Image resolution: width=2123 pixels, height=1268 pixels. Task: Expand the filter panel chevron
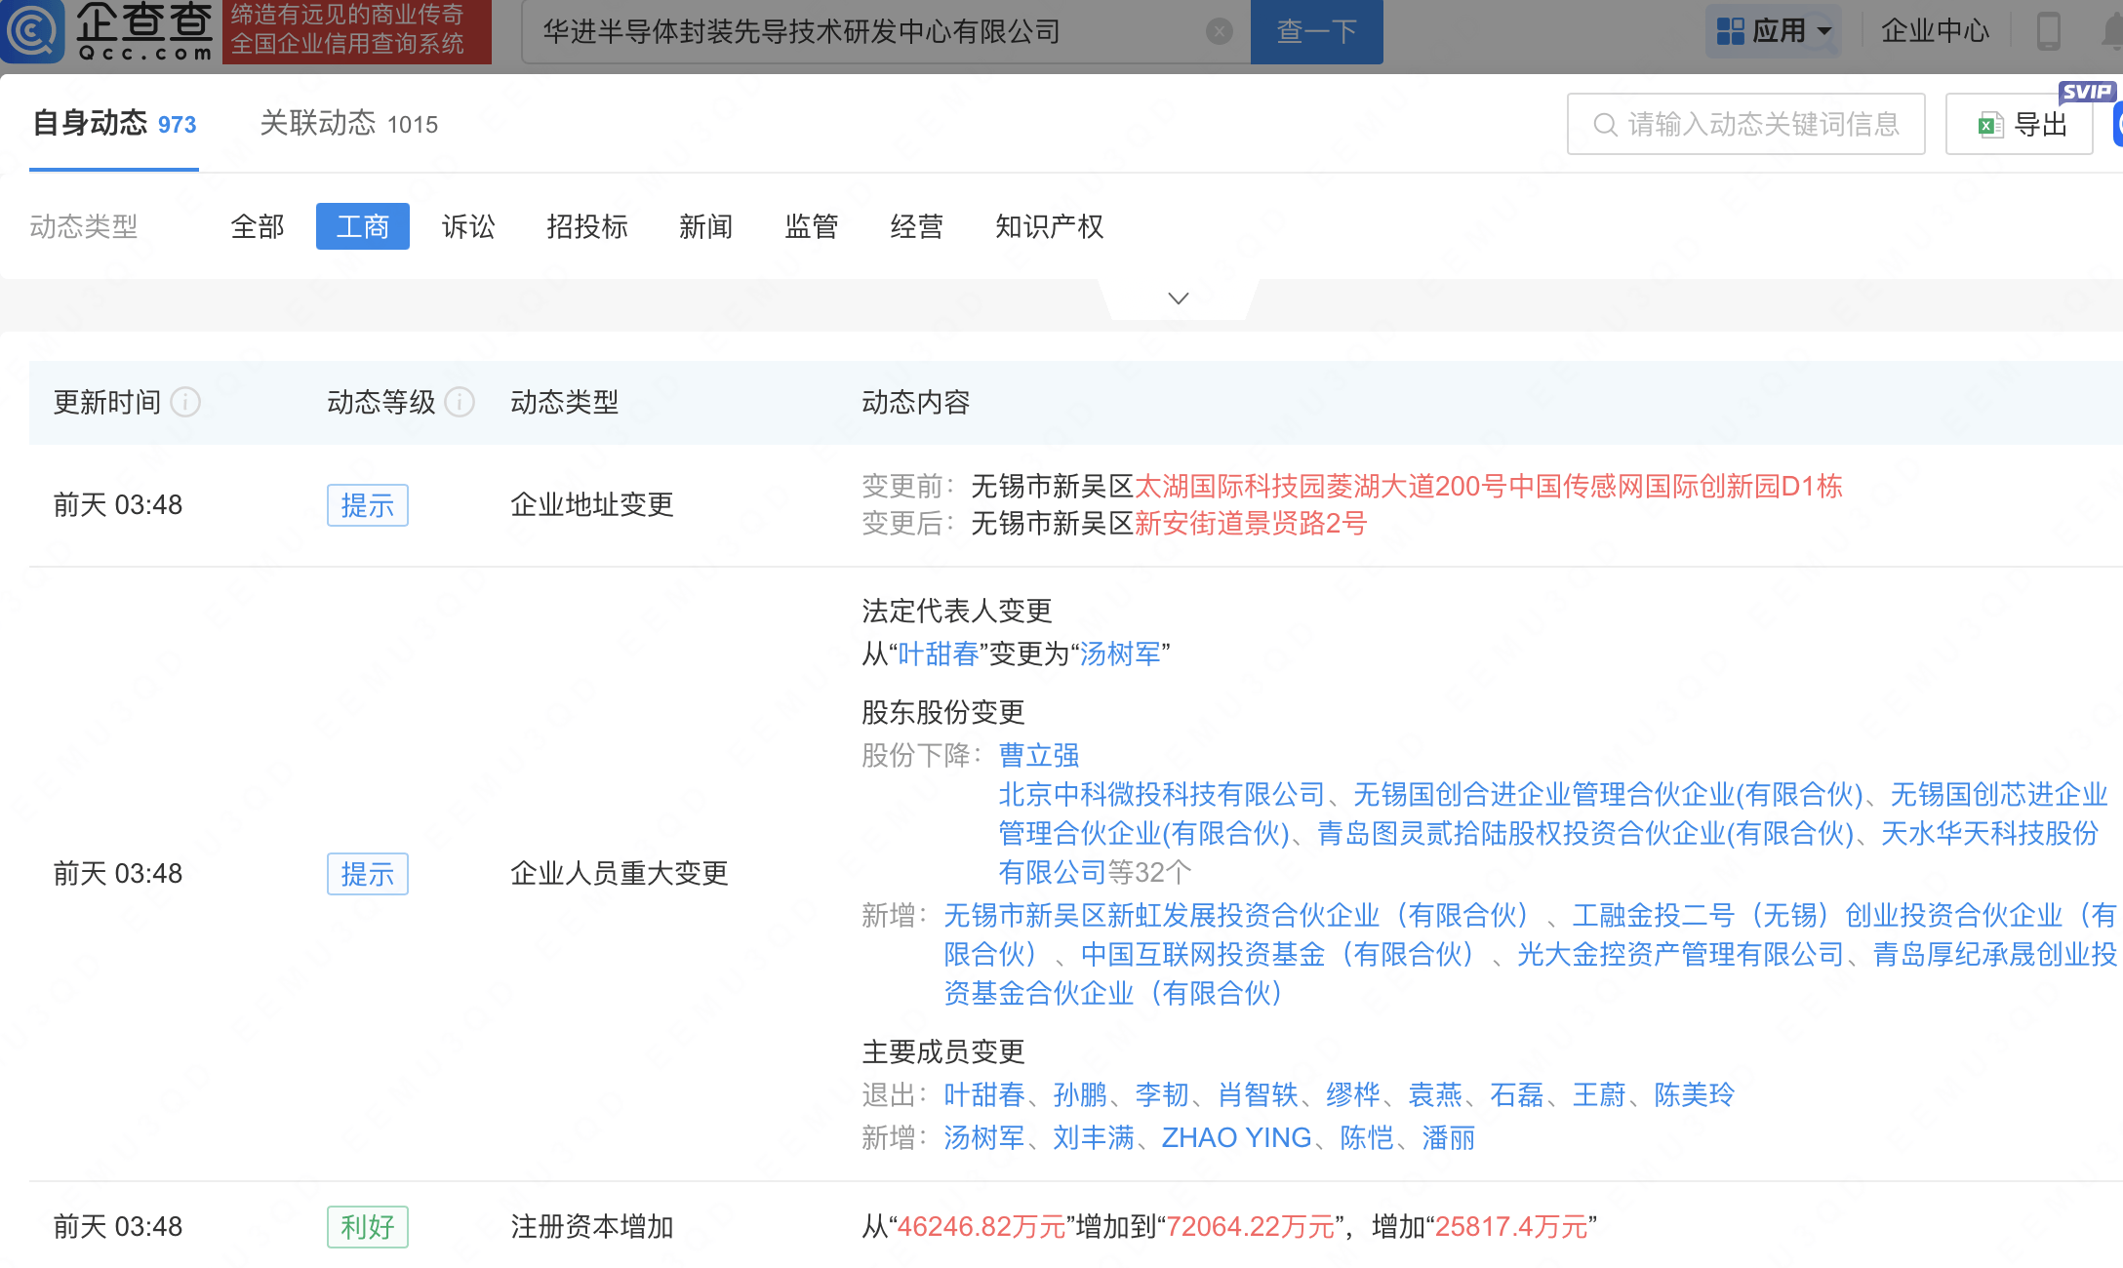click(x=1178, y=298)
